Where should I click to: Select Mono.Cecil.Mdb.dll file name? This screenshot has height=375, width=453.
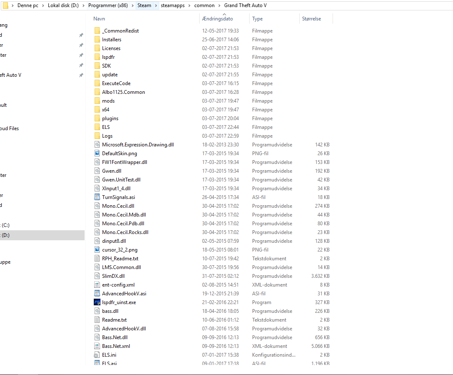(124, 214)
